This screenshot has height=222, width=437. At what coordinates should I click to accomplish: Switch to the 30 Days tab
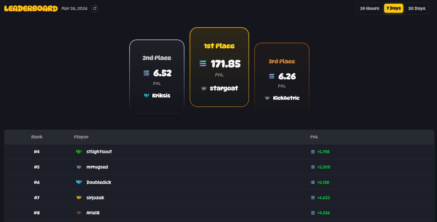tap(417, 8)
